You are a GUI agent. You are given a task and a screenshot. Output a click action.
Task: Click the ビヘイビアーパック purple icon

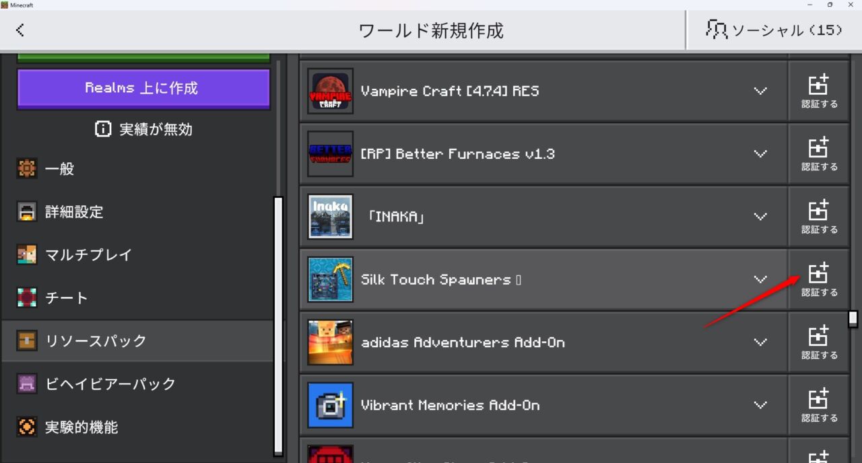point(27,384)
